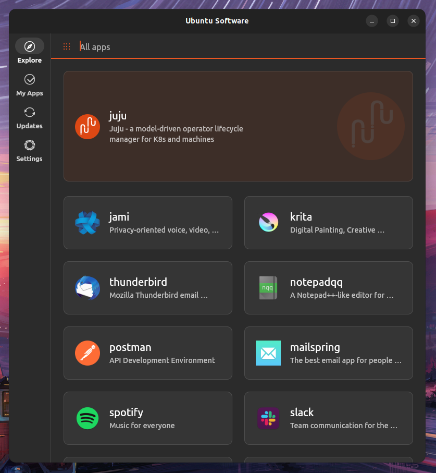Image resolution: width=436 pixels, height=473 pixels.
Task: Open the postman app title
Action: (130, 347)
